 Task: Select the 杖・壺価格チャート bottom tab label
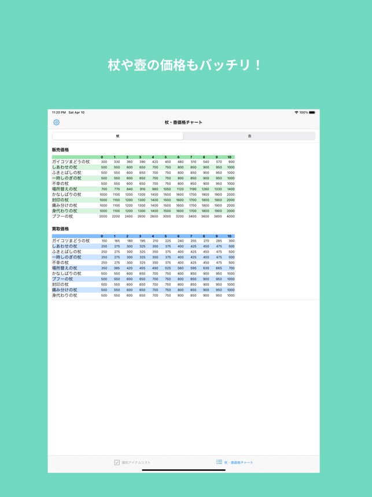click(x=239, y=463)
